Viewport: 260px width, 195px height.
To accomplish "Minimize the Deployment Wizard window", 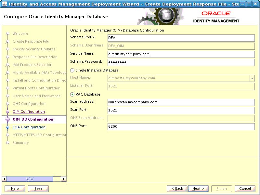I will (243, 4).
